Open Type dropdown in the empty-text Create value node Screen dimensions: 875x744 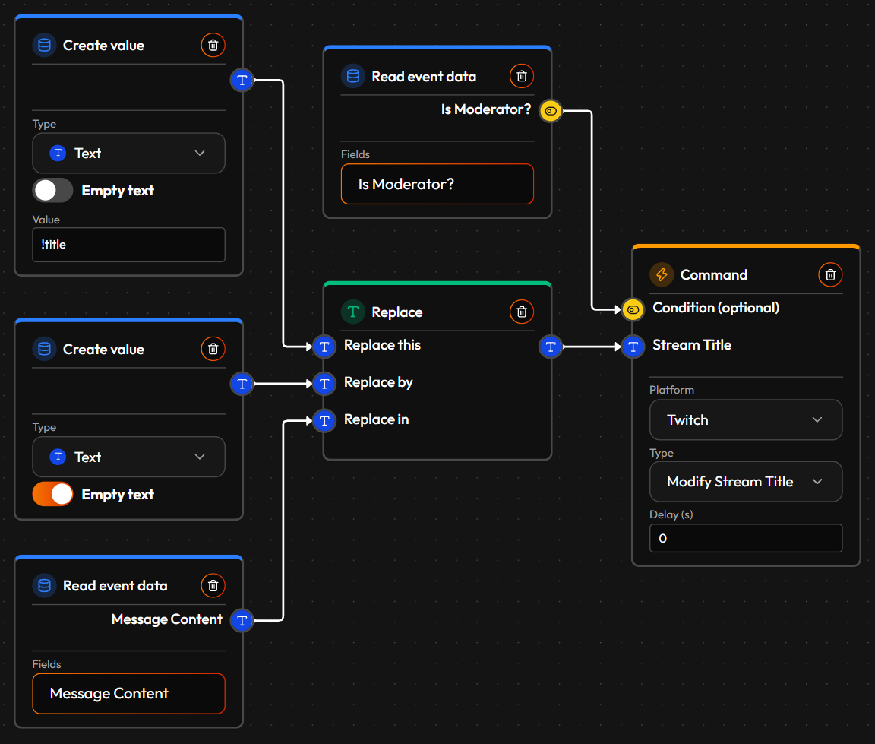point(129,457)
